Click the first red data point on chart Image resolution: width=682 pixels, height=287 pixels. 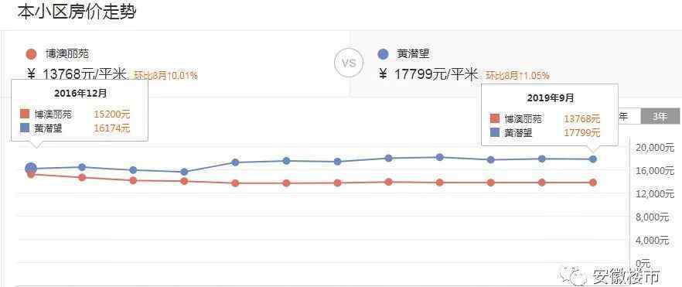point(31,174)
